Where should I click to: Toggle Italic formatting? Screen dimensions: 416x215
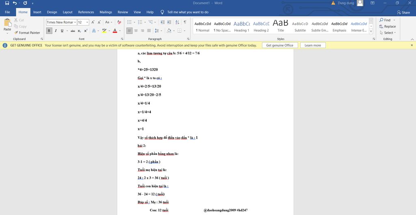click(56, 31)
